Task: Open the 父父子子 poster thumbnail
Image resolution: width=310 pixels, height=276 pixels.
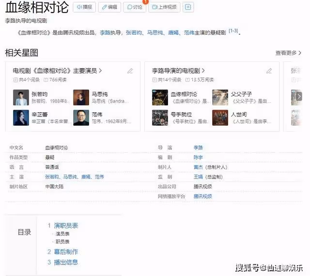Action: click(220, 98)
